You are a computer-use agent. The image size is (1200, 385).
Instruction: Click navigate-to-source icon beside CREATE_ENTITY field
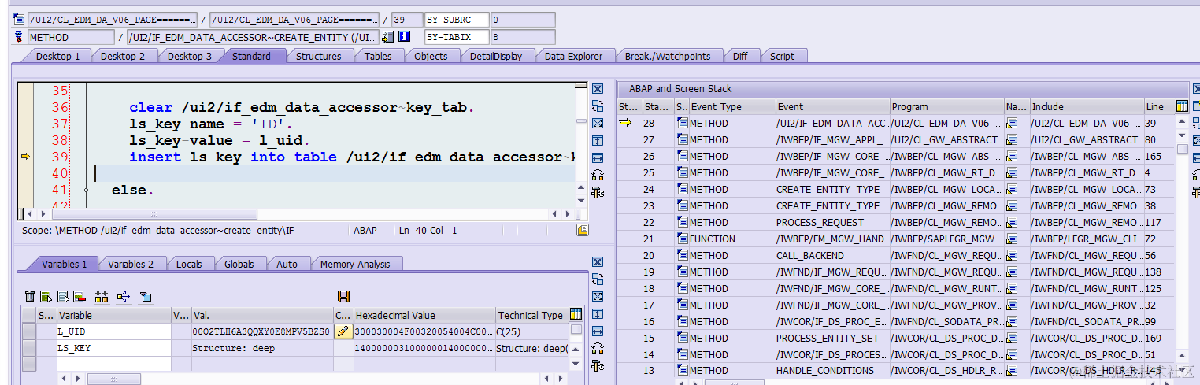tap(387, 37)
